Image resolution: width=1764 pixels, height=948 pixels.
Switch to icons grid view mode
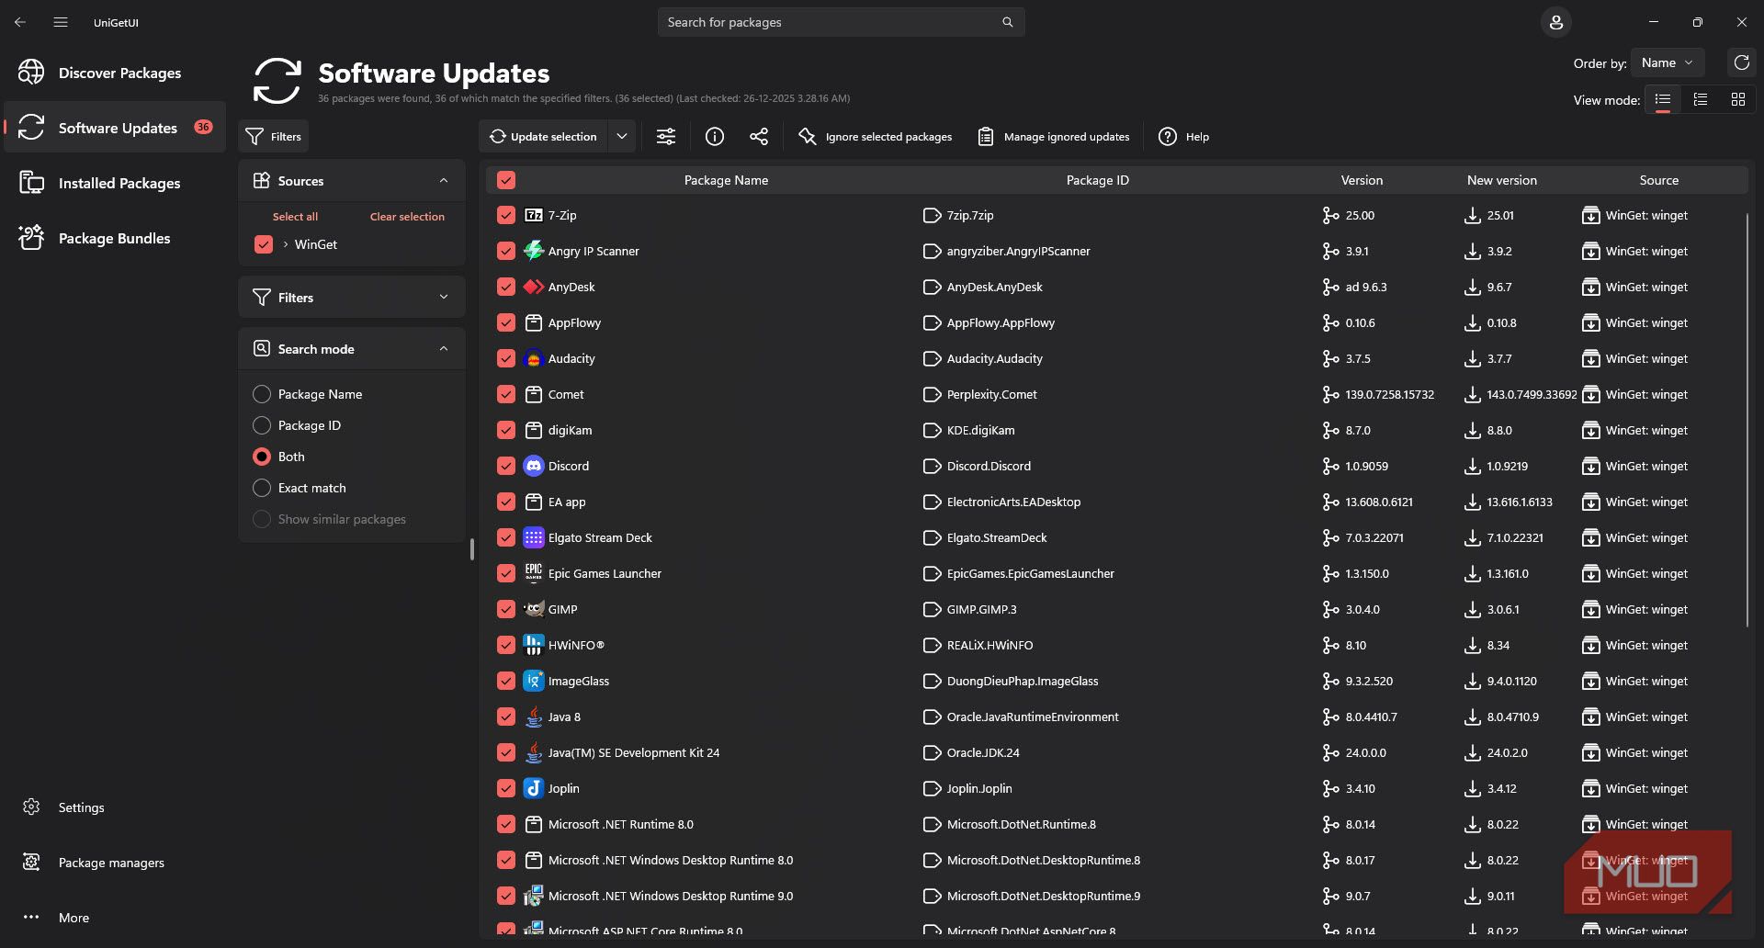pyautogui.click(x=1737, y=99)
